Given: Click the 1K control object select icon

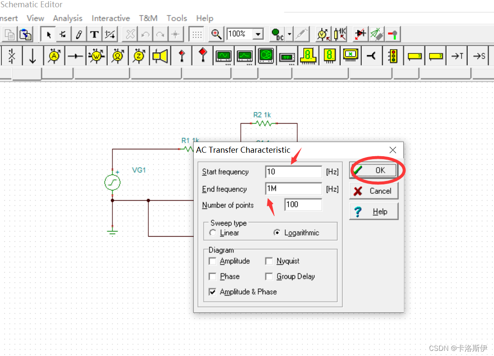Looking at the screenshot, I should [340, 34].
